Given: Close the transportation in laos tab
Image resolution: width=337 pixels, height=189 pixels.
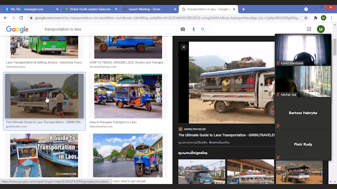Looking at the screenshot, I should coord(234,9).
